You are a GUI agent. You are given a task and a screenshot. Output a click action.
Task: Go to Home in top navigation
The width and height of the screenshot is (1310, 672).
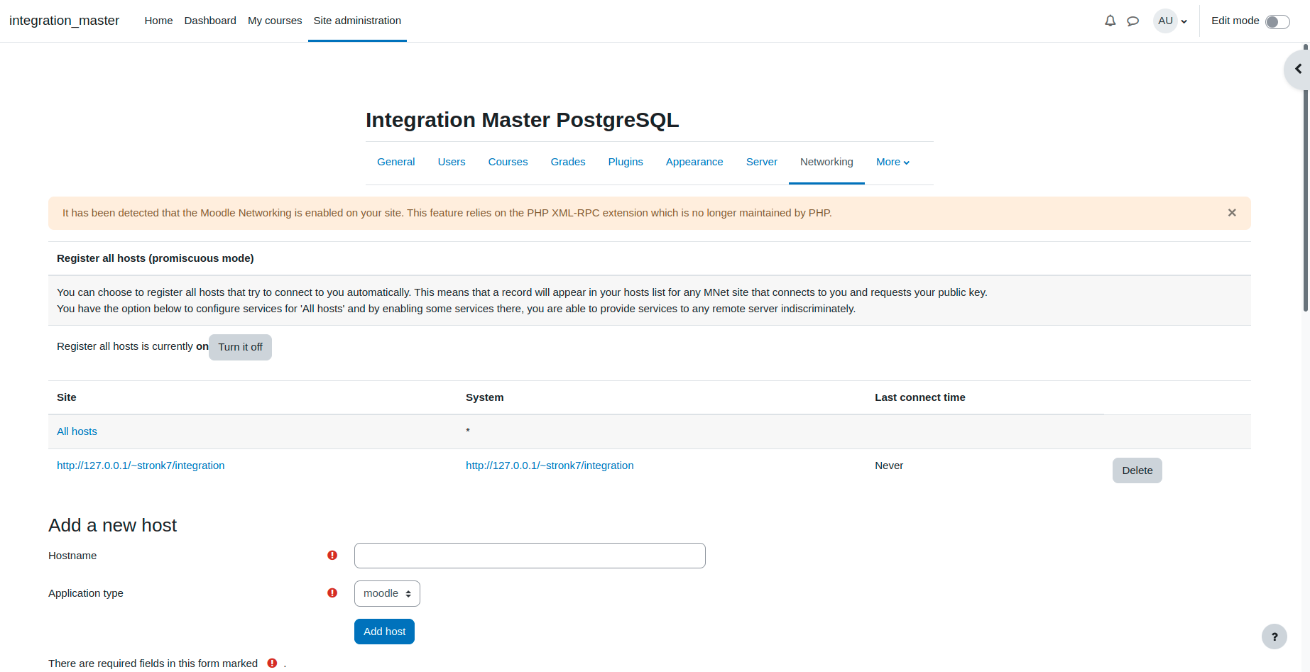[x=158, y=21]
